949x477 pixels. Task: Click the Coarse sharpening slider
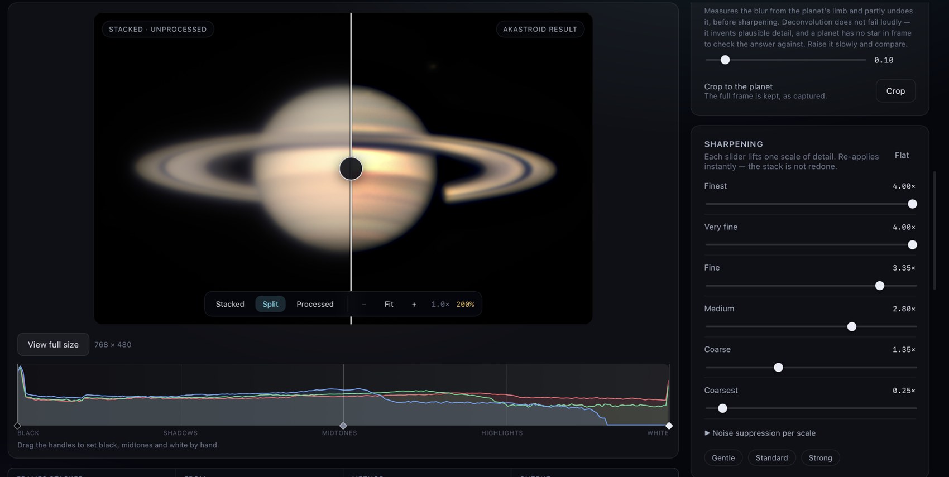click(x=811, y=367)
